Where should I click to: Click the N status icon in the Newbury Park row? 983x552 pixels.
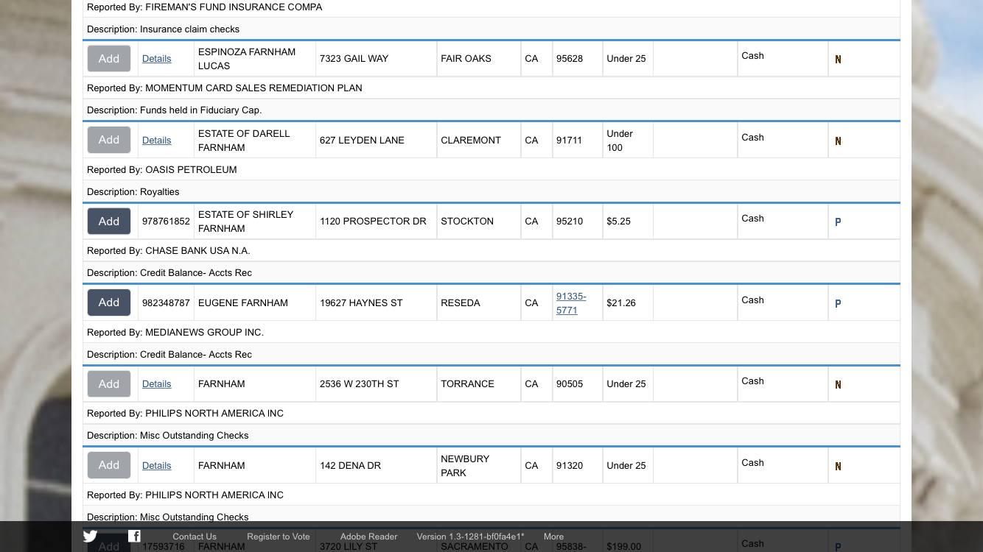pyautogui.click(x=838, y=467)
